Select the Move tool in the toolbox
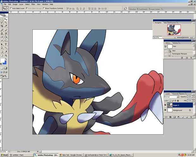 coord(6,19)
